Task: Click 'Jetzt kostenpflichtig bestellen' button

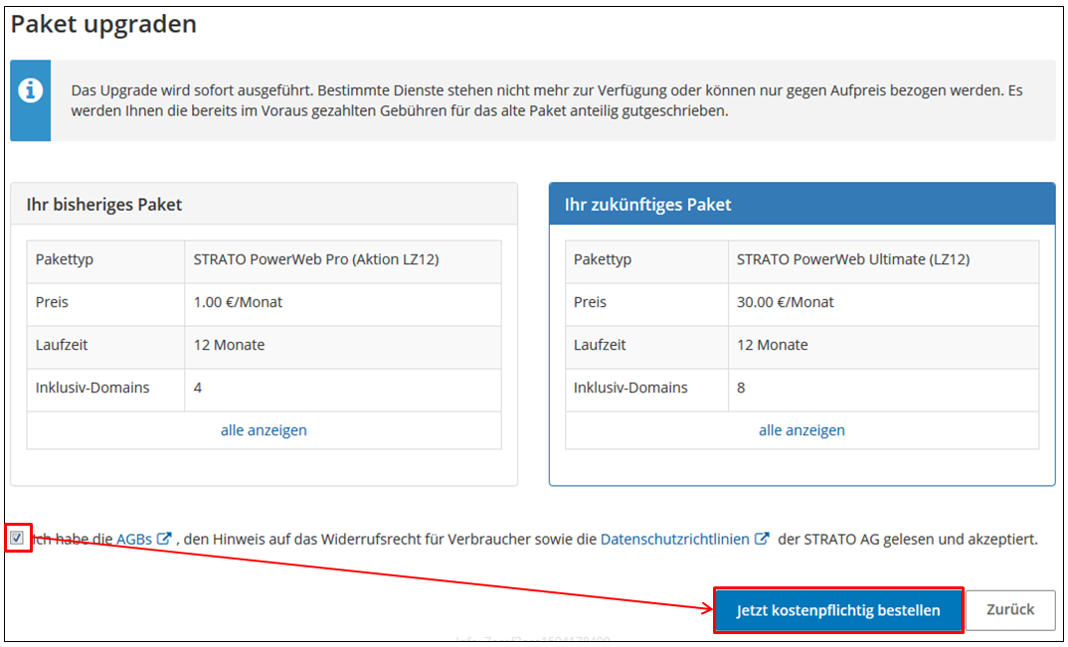Action: coord(837,610)
